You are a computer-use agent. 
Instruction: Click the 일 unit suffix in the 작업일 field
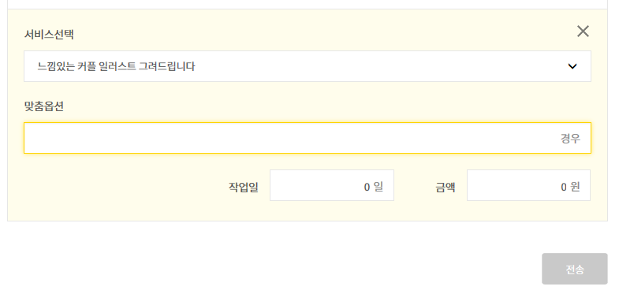click(378, 187)
